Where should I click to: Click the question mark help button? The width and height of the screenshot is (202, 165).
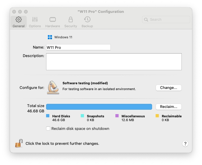coord(185,144)
